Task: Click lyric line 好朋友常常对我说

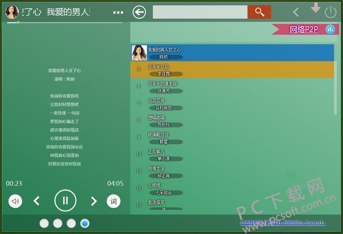Action: [65, 164]
